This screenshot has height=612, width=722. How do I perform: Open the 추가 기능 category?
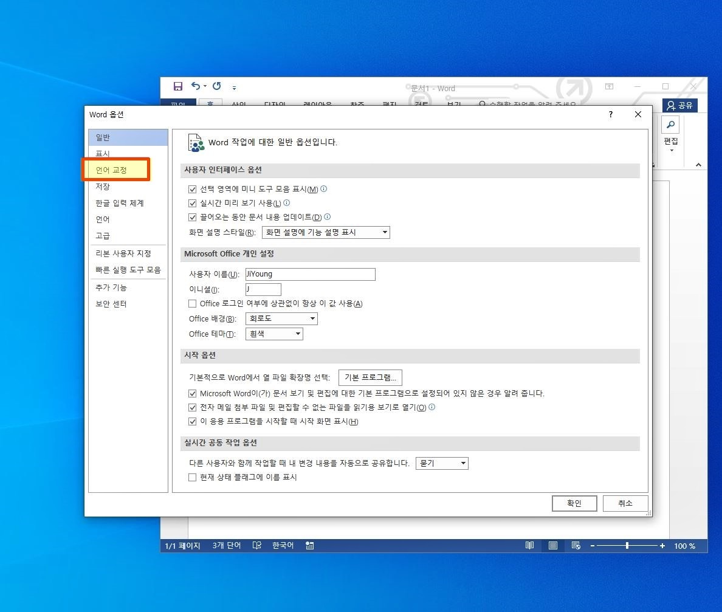(128, 287)
